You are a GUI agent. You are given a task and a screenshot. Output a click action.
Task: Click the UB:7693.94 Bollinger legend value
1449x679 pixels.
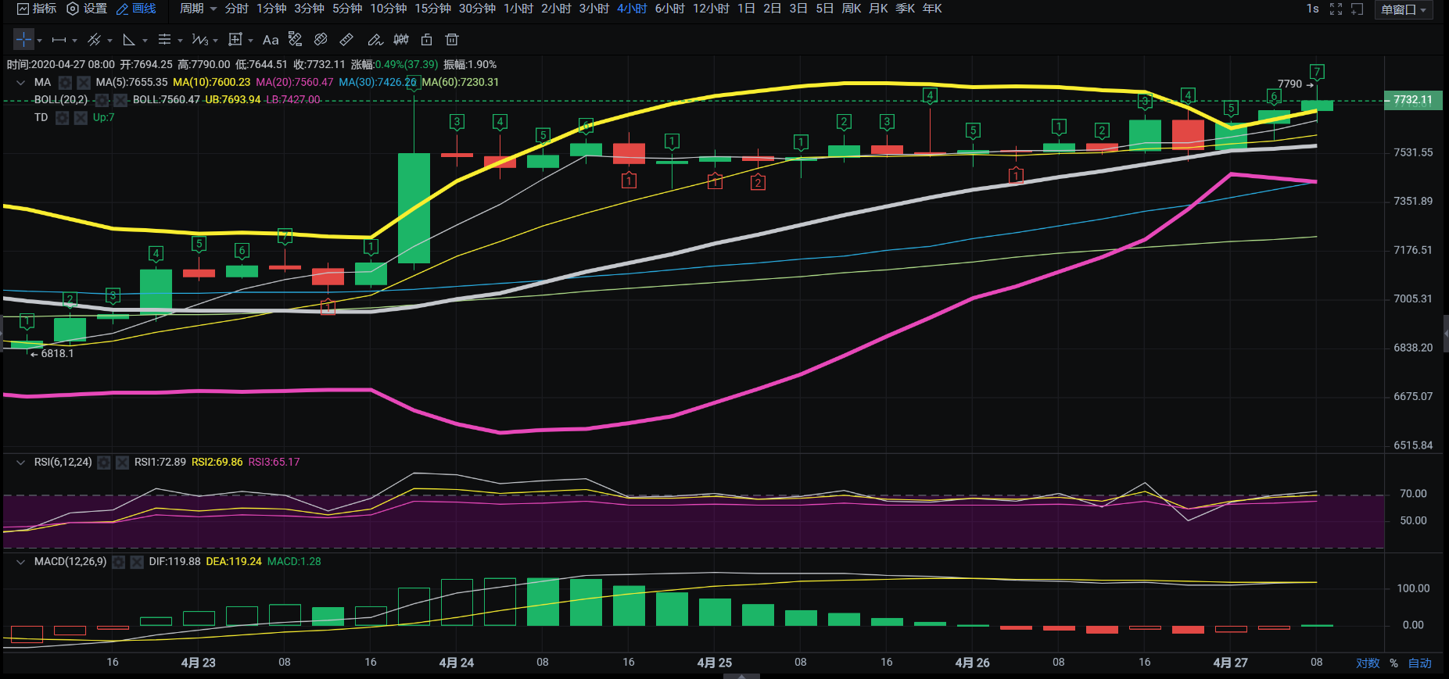click(x=233, y=100)
